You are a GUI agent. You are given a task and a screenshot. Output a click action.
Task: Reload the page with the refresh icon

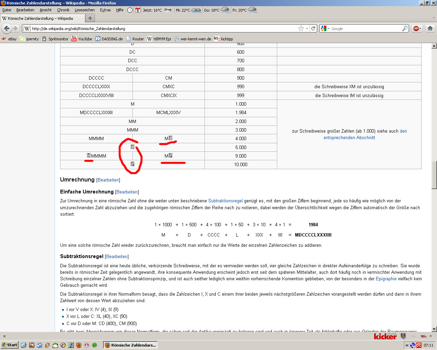(x=313, y=28)
